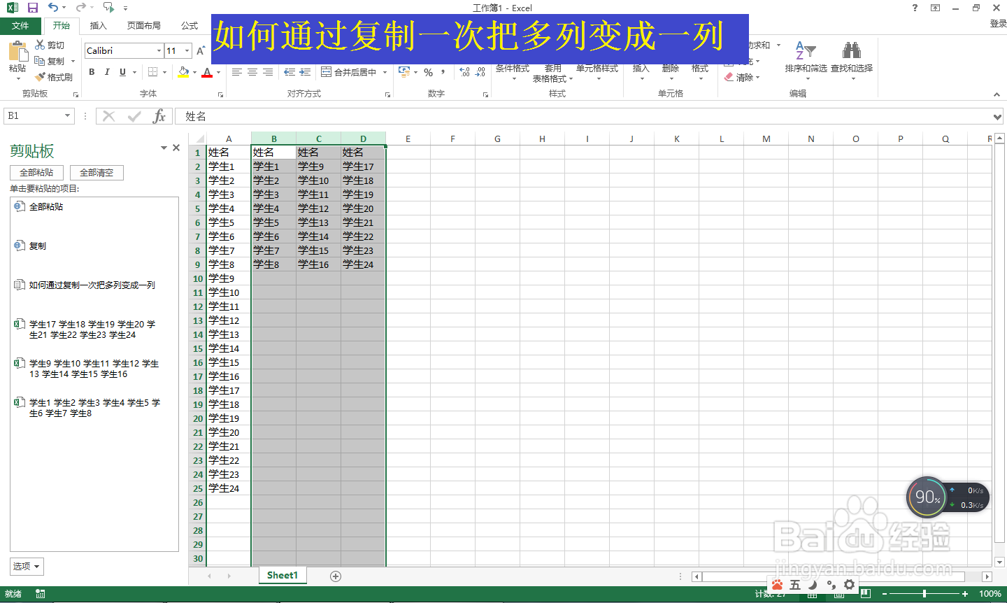1007x603 pixels.
Task: Click the 全部清空 clear all button
Action: [97, 172]
